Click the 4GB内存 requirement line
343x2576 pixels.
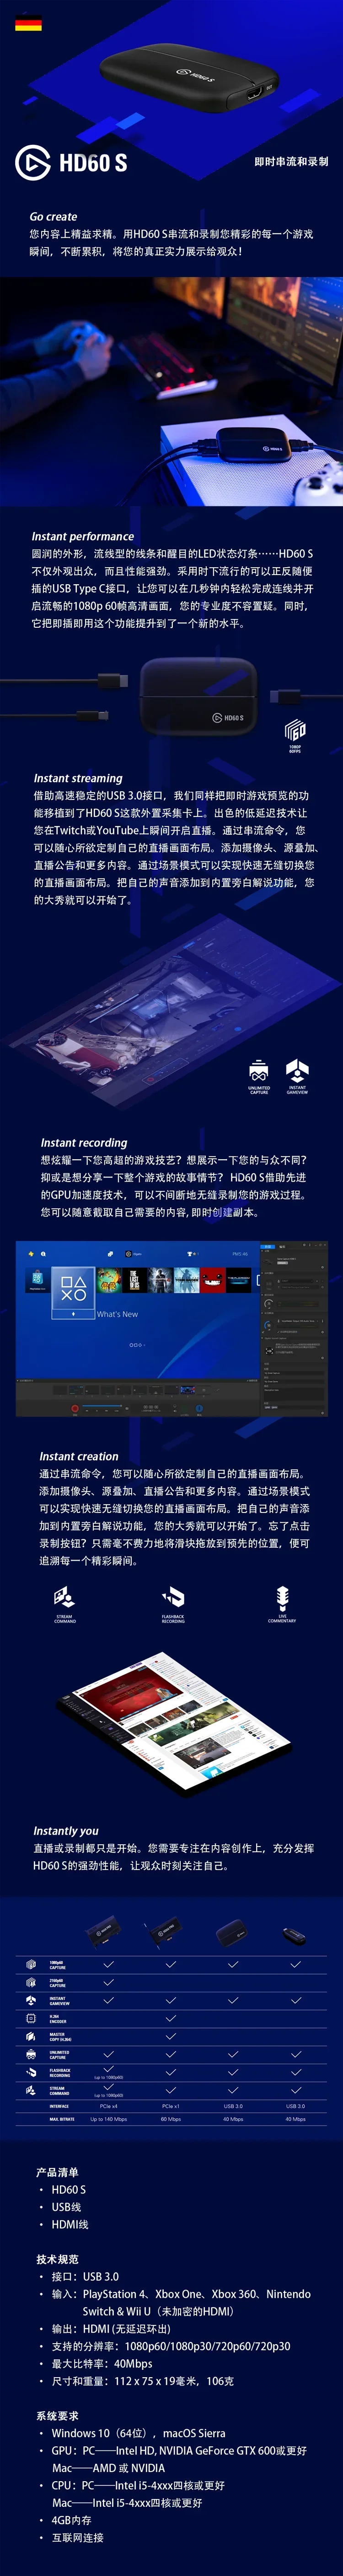pos(71,2520)
